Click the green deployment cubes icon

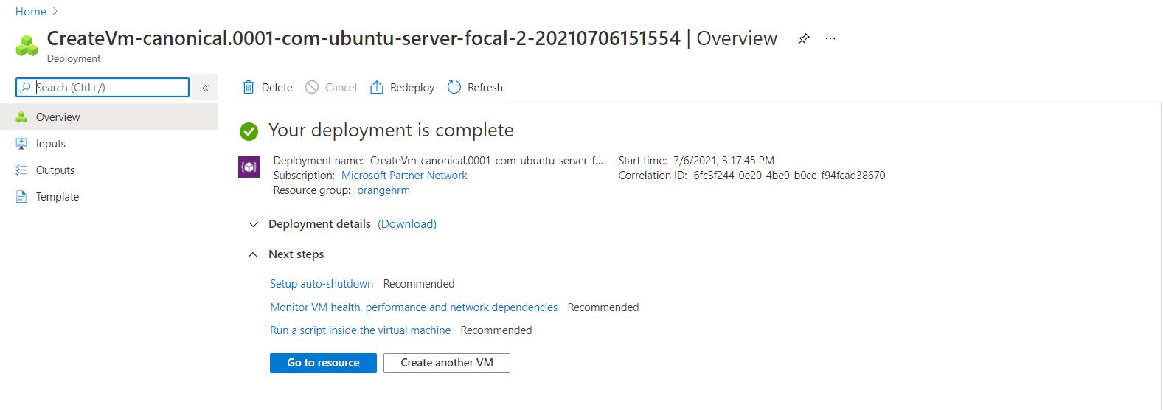point(27,46)
